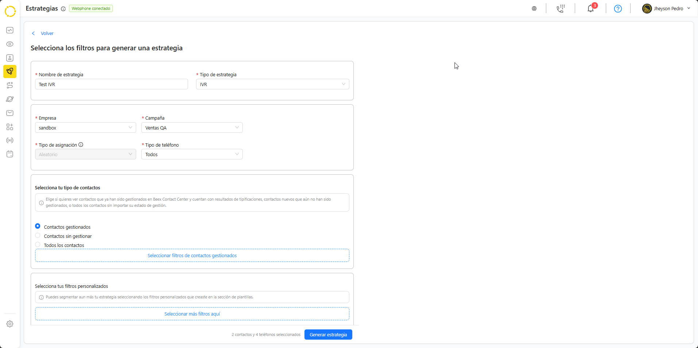Viewport: 698px width, 348px height.
Task: Select the Contactos gestionados radio option
Action: [38, 226]
